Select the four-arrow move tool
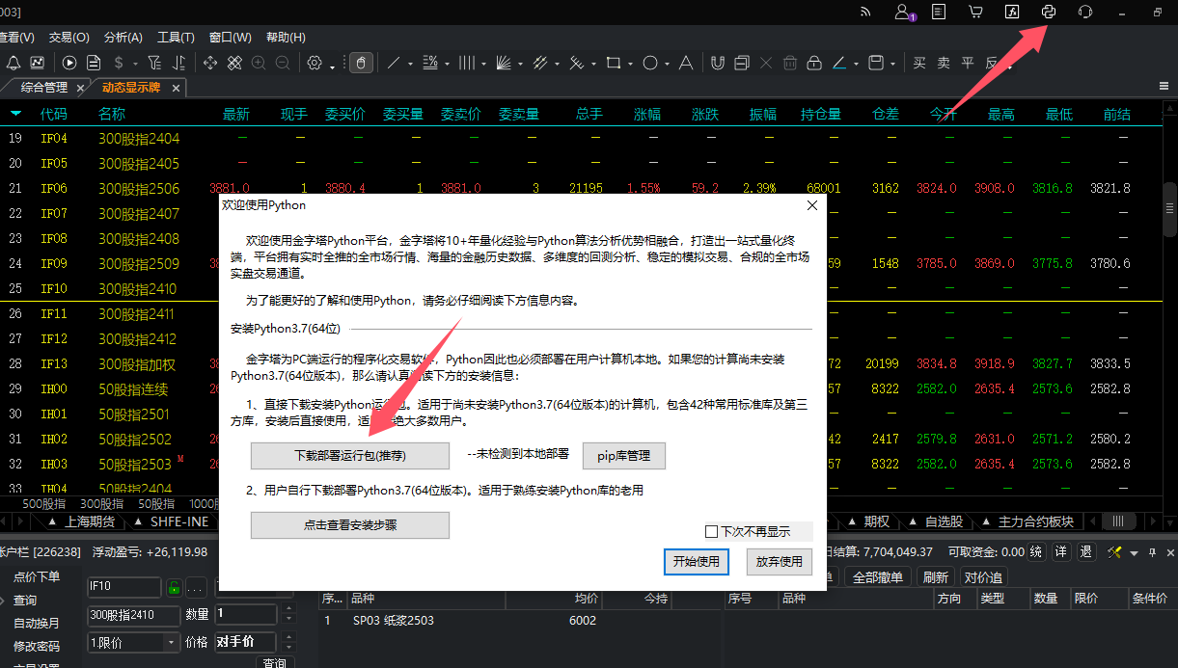The height and width of the screenshot is (668, 1178). [x=209, y=63]
